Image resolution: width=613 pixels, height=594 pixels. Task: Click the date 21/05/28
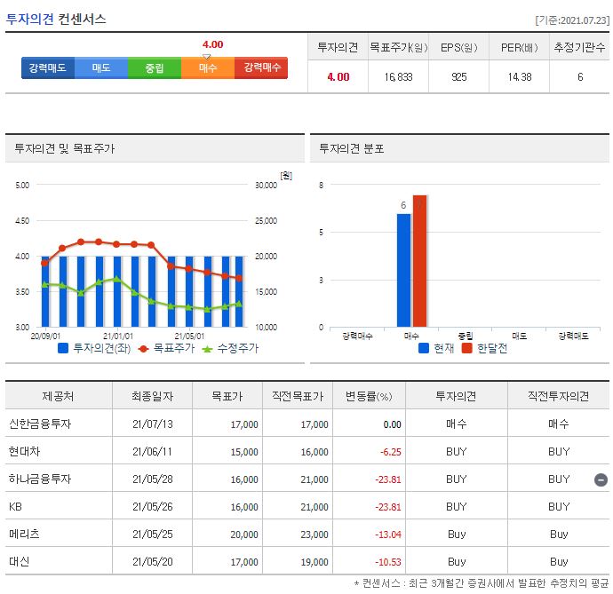click(x=153, y=479)
